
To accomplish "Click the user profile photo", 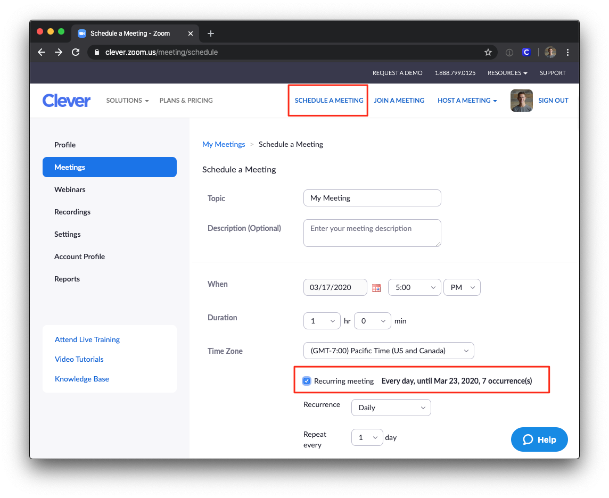I will tap(521, 101).
